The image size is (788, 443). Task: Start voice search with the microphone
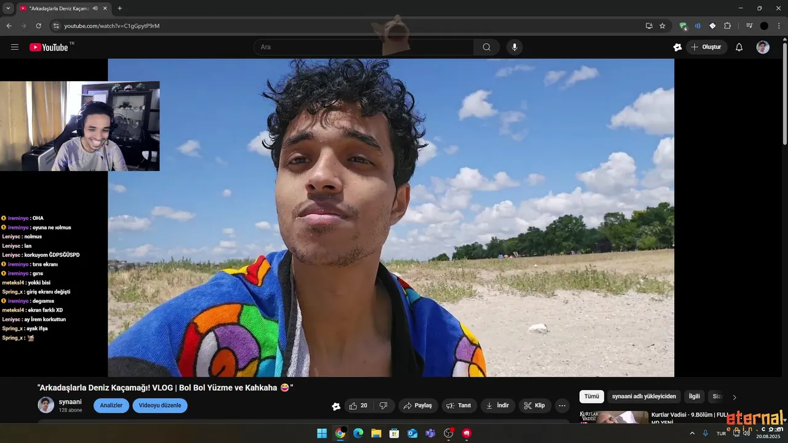coord(514,47)
